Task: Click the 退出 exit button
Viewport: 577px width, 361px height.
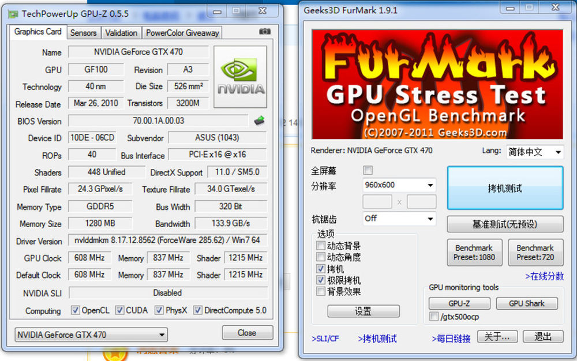Action: click(x=543, y=336)
